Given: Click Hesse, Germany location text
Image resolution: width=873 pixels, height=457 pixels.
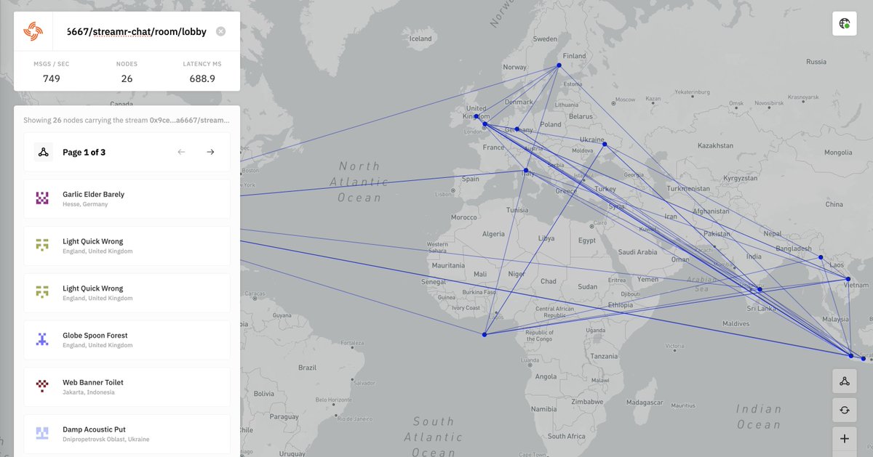Looking at the screenshot, I should [x=85, y=204].
